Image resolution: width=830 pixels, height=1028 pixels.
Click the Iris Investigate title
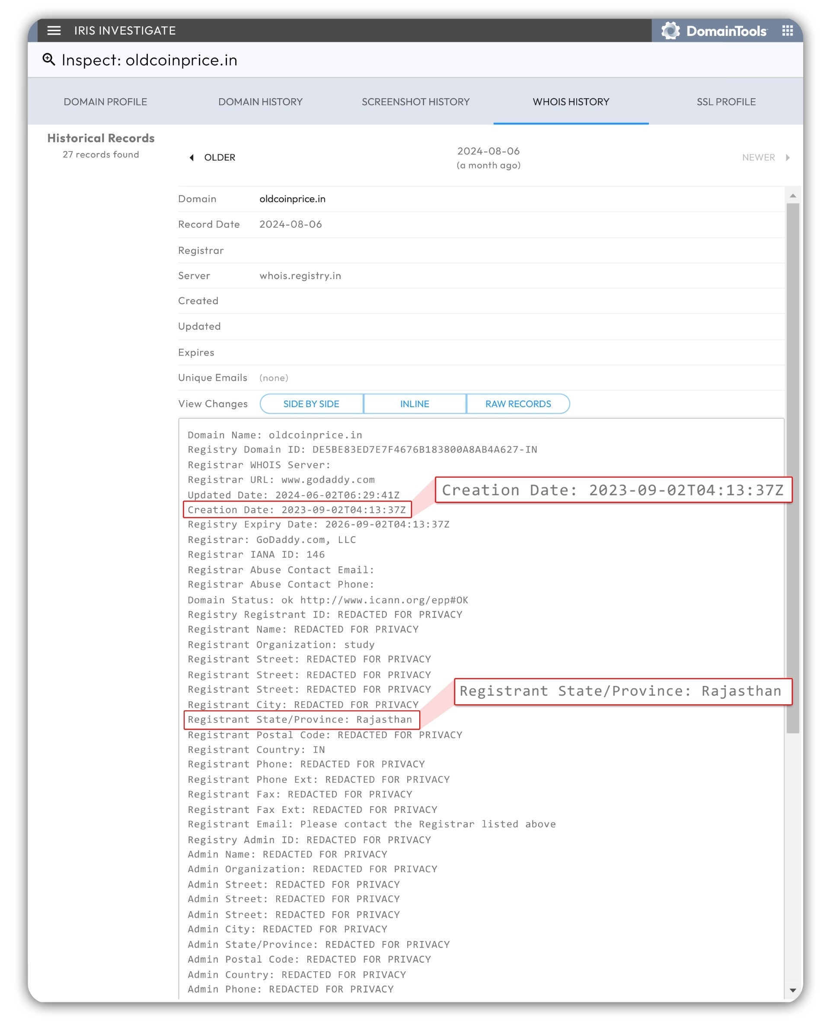click(x=125, y=31)
